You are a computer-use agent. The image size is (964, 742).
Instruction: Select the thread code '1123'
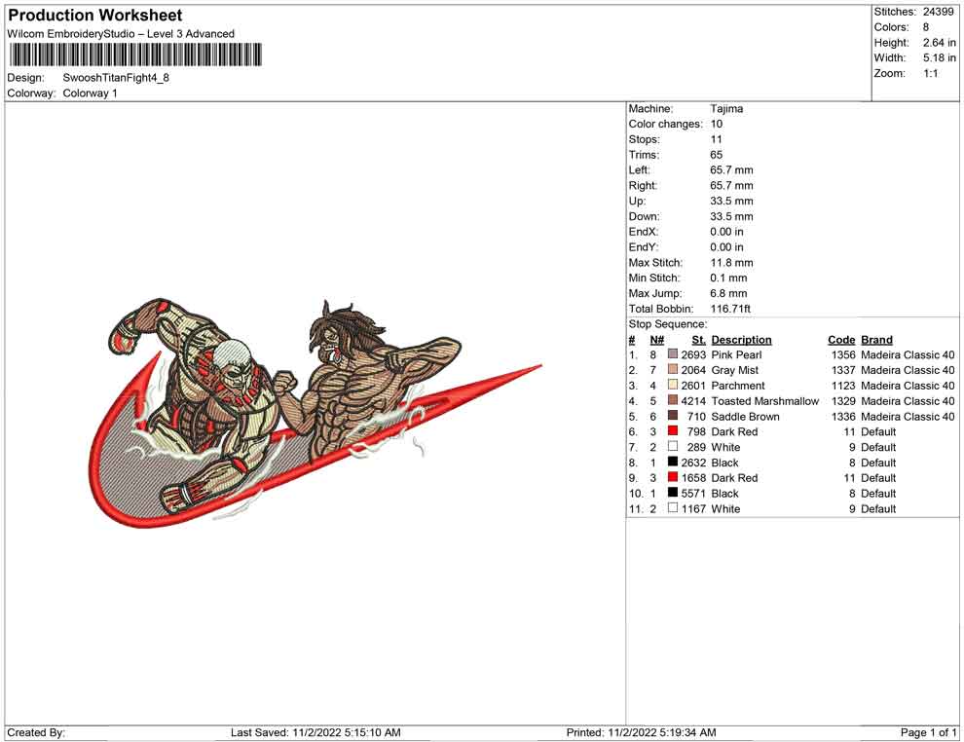point(843,385)
